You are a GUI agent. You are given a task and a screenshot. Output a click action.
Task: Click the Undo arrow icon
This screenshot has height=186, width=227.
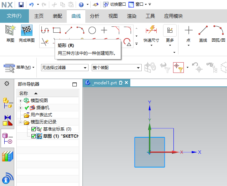coord(31,5)
